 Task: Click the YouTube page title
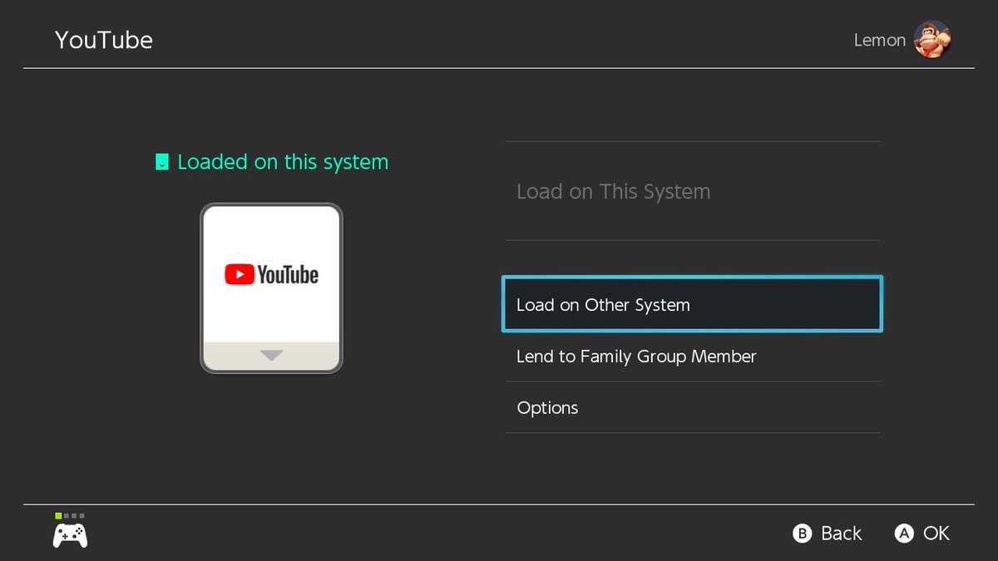pyautogui.click(x=104, y=40)
